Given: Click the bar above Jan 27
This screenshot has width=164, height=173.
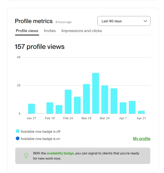Looking at the screenshot, I should pos(31,109).
